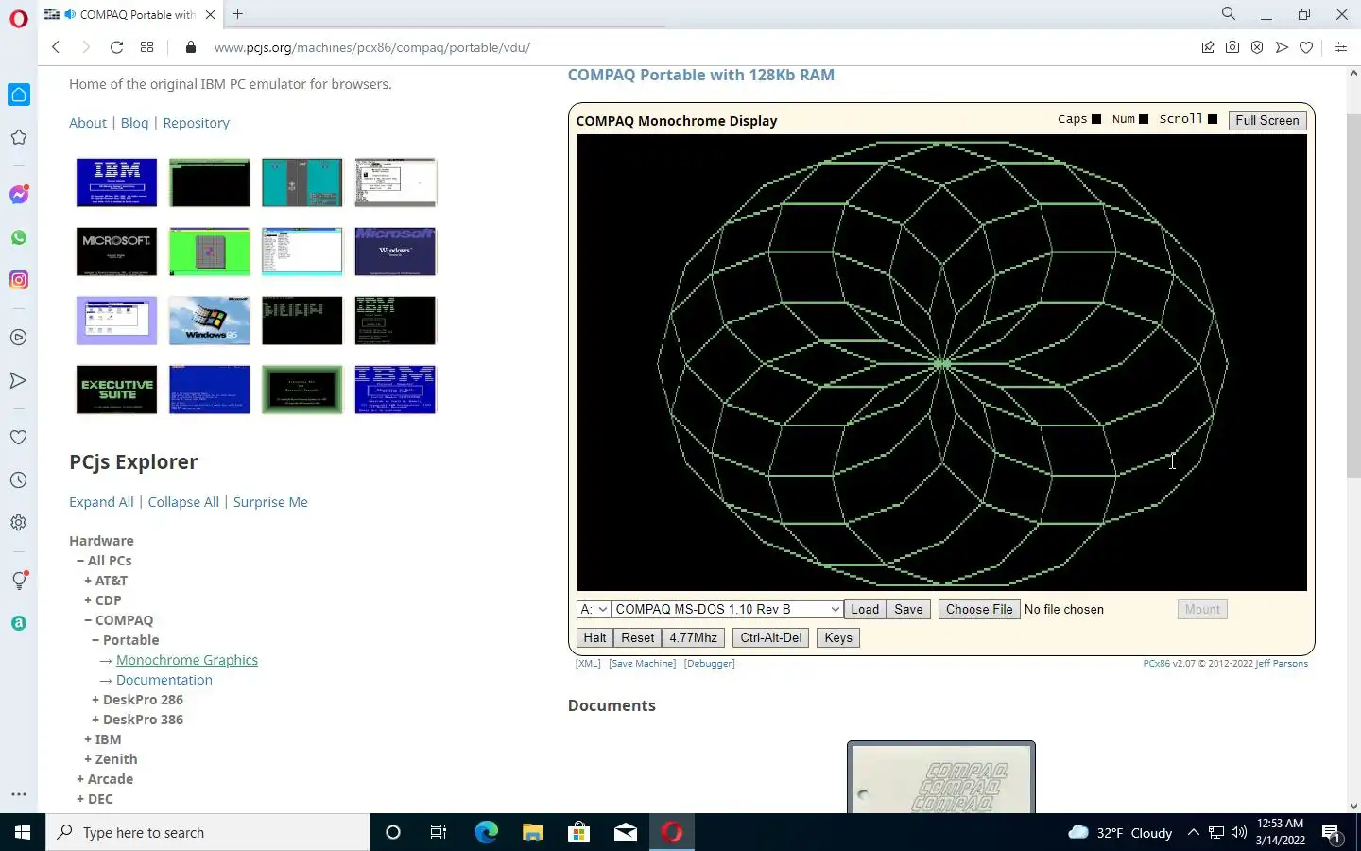This screenshot has width=1361, height=851.
Task: Open Mail app from taskbar
Action: tap(626, 832)
